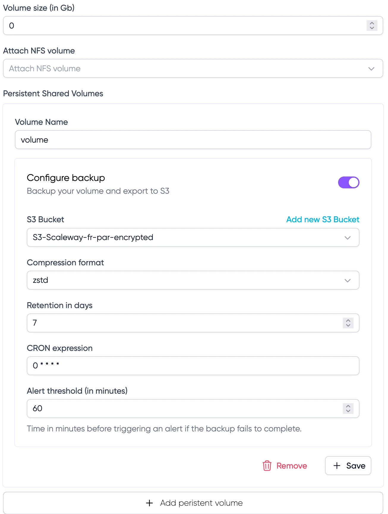Disable the Configure backup toggle

click(x=348, y=182)
